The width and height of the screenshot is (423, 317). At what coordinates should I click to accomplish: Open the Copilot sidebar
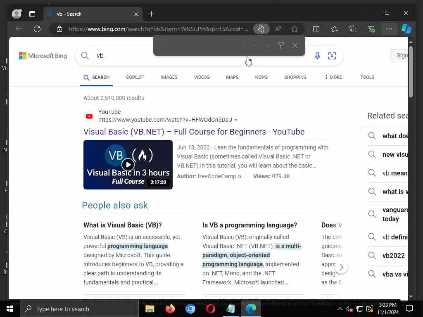406,29
